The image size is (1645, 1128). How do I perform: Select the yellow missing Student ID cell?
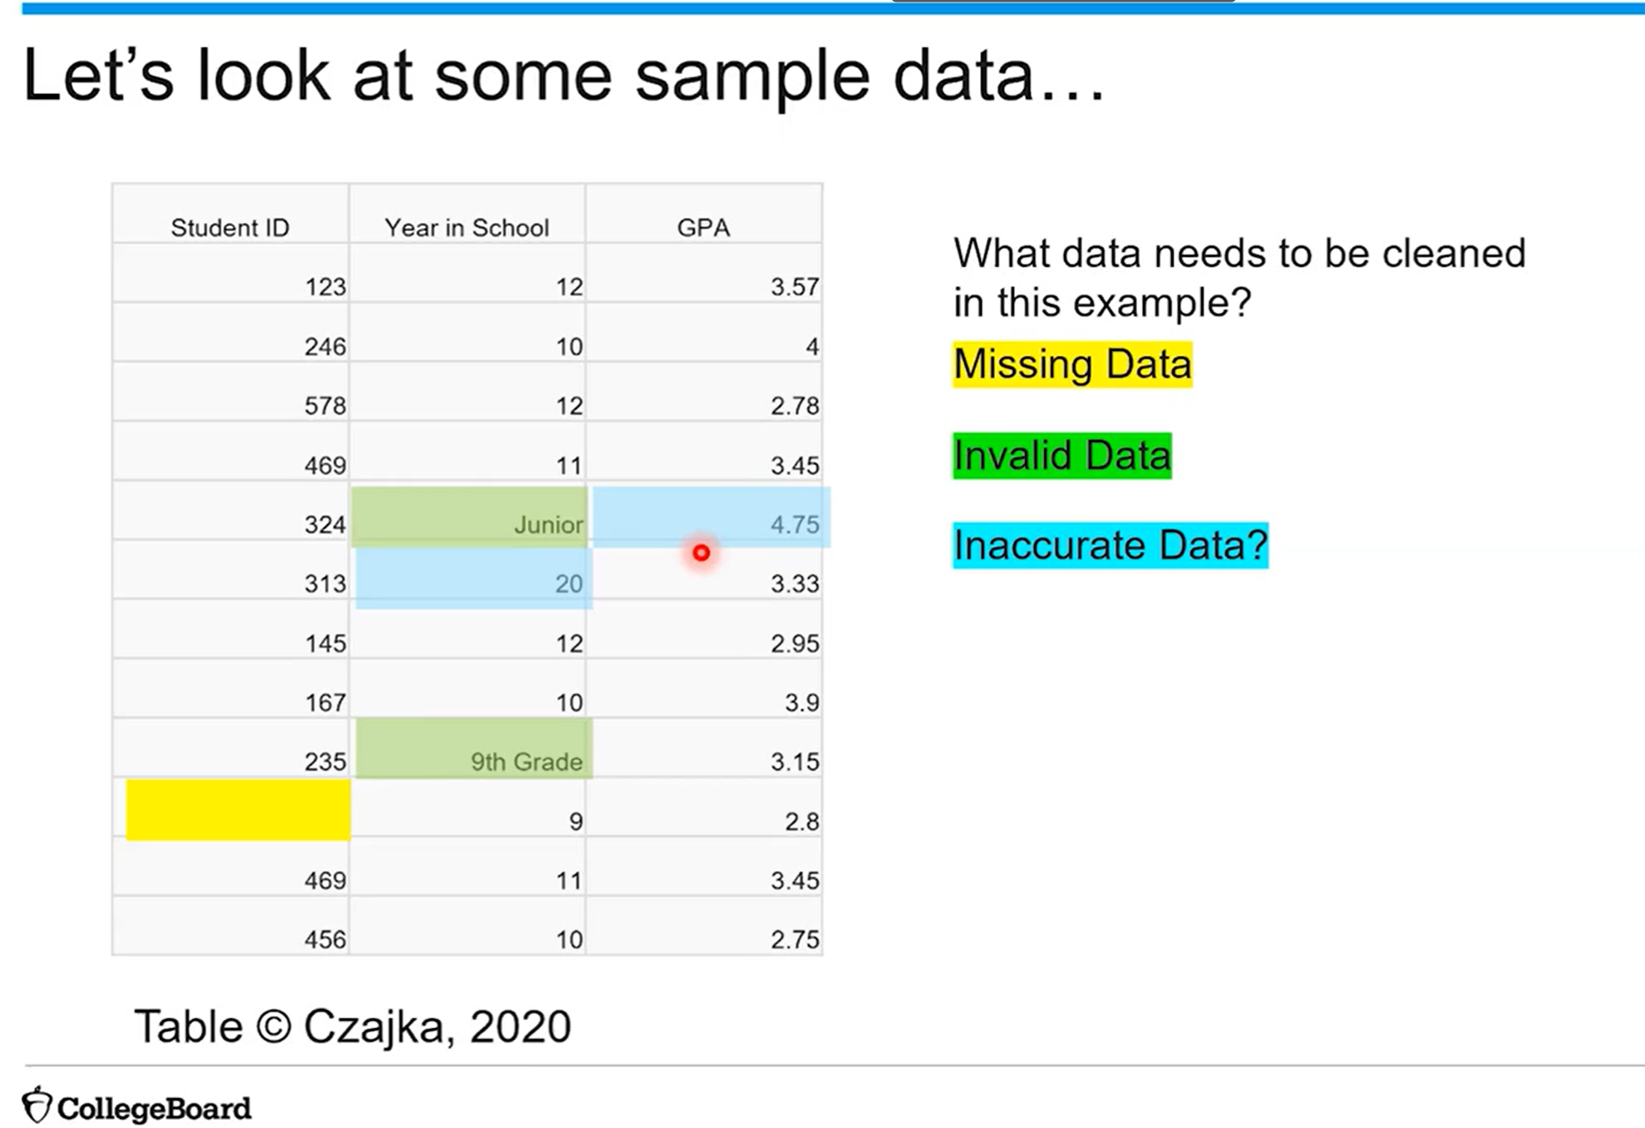(x=239, y=810)
